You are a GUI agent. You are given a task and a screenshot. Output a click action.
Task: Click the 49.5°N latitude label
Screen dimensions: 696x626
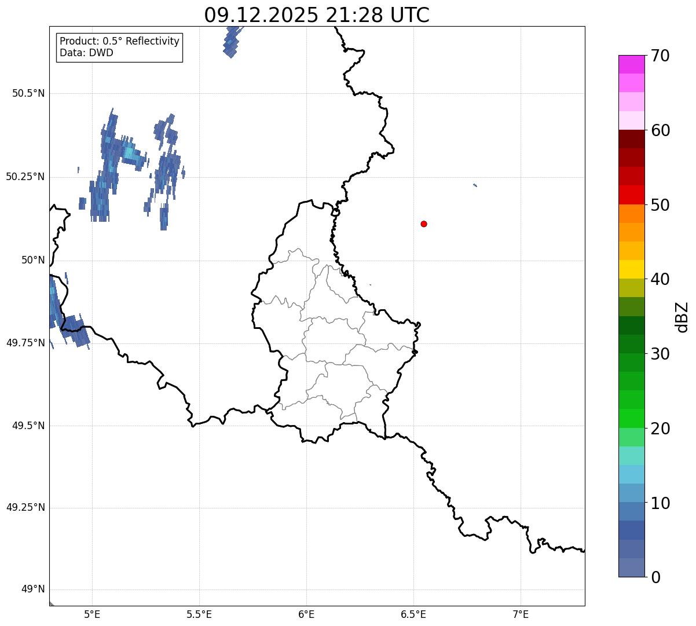pos(28,426)
